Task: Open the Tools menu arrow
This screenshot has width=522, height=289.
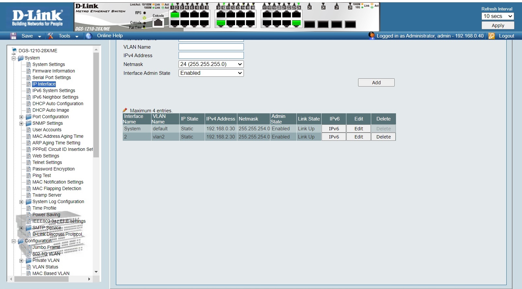Action: [77, 37]
